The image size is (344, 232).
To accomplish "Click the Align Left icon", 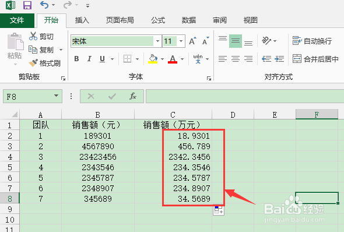I will (x=223, y=59).
